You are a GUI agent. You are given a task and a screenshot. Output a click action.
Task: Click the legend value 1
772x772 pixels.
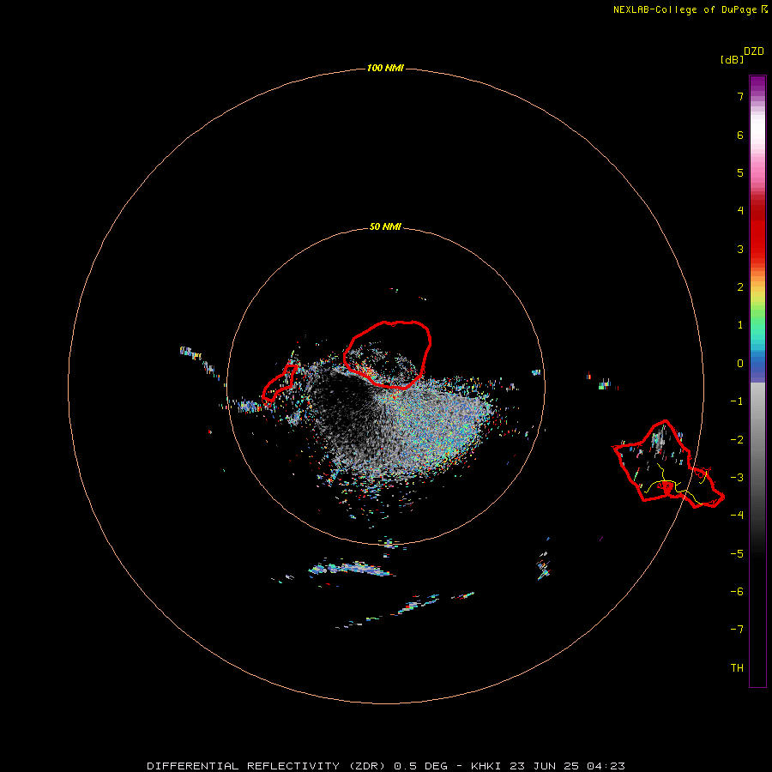[740, 325]
